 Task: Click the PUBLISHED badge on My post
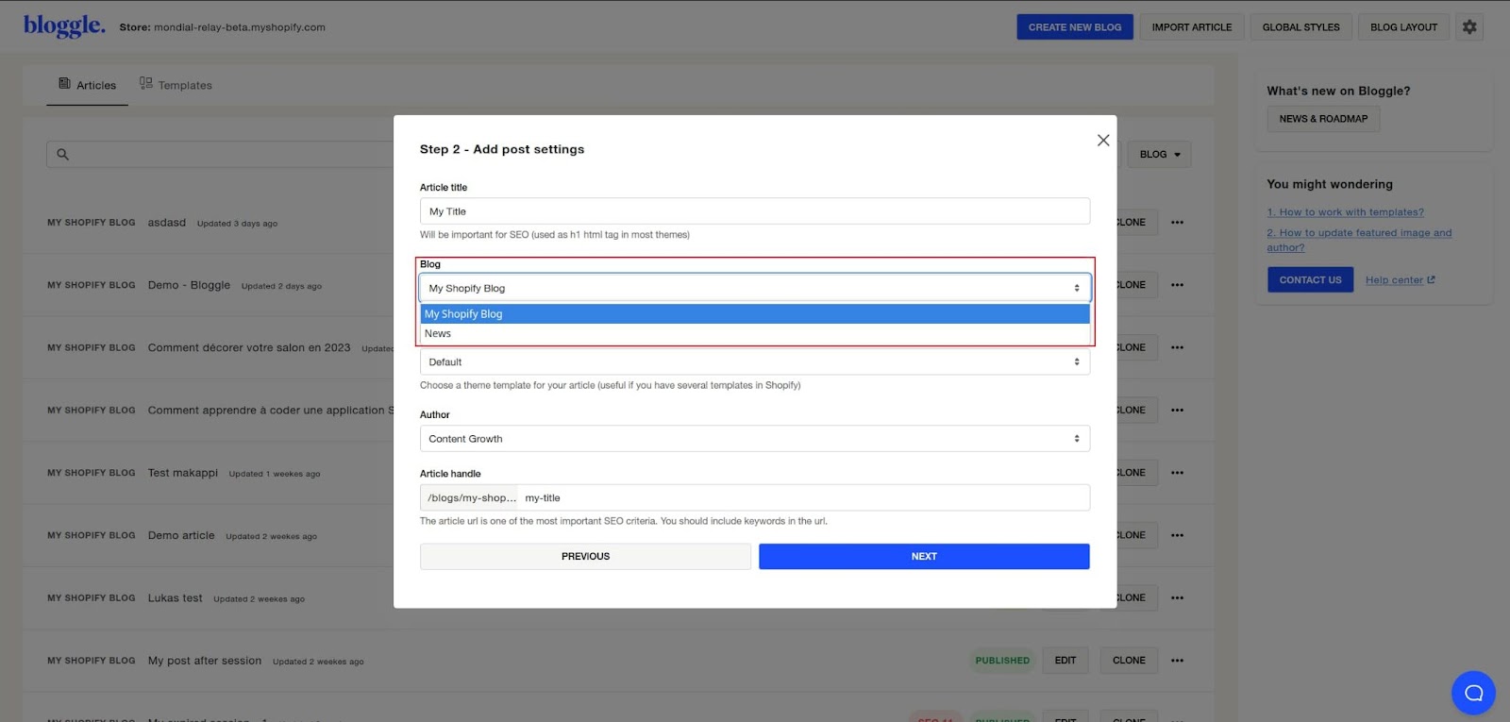(1002, 661)
